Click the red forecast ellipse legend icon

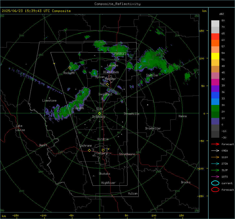pos(215,190)
